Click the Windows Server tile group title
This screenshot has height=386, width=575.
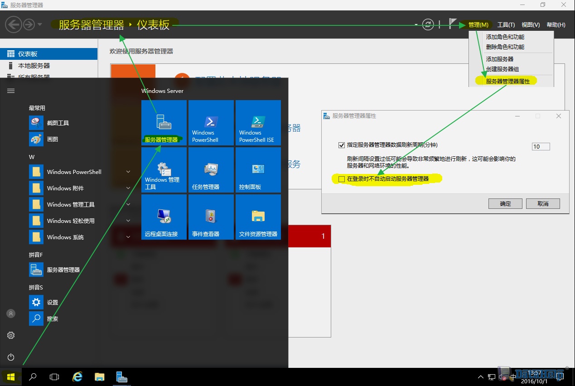(162, 91)
